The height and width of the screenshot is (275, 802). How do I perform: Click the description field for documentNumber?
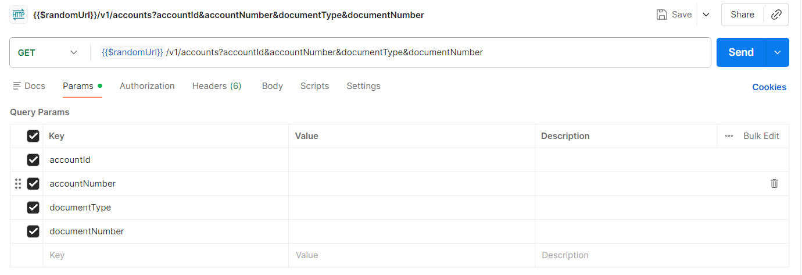click(662, 231)
